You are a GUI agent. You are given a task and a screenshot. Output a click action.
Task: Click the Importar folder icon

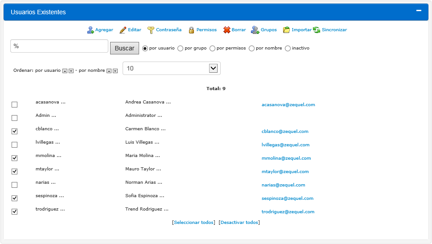(x=287, y=30)
